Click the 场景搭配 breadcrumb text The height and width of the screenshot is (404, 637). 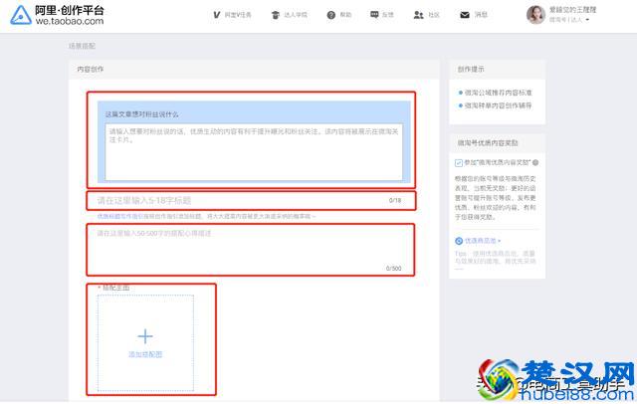(82, 46)
